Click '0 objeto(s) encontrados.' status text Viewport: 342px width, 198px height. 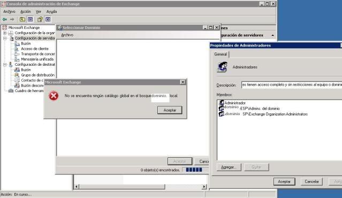coord(161,170)
